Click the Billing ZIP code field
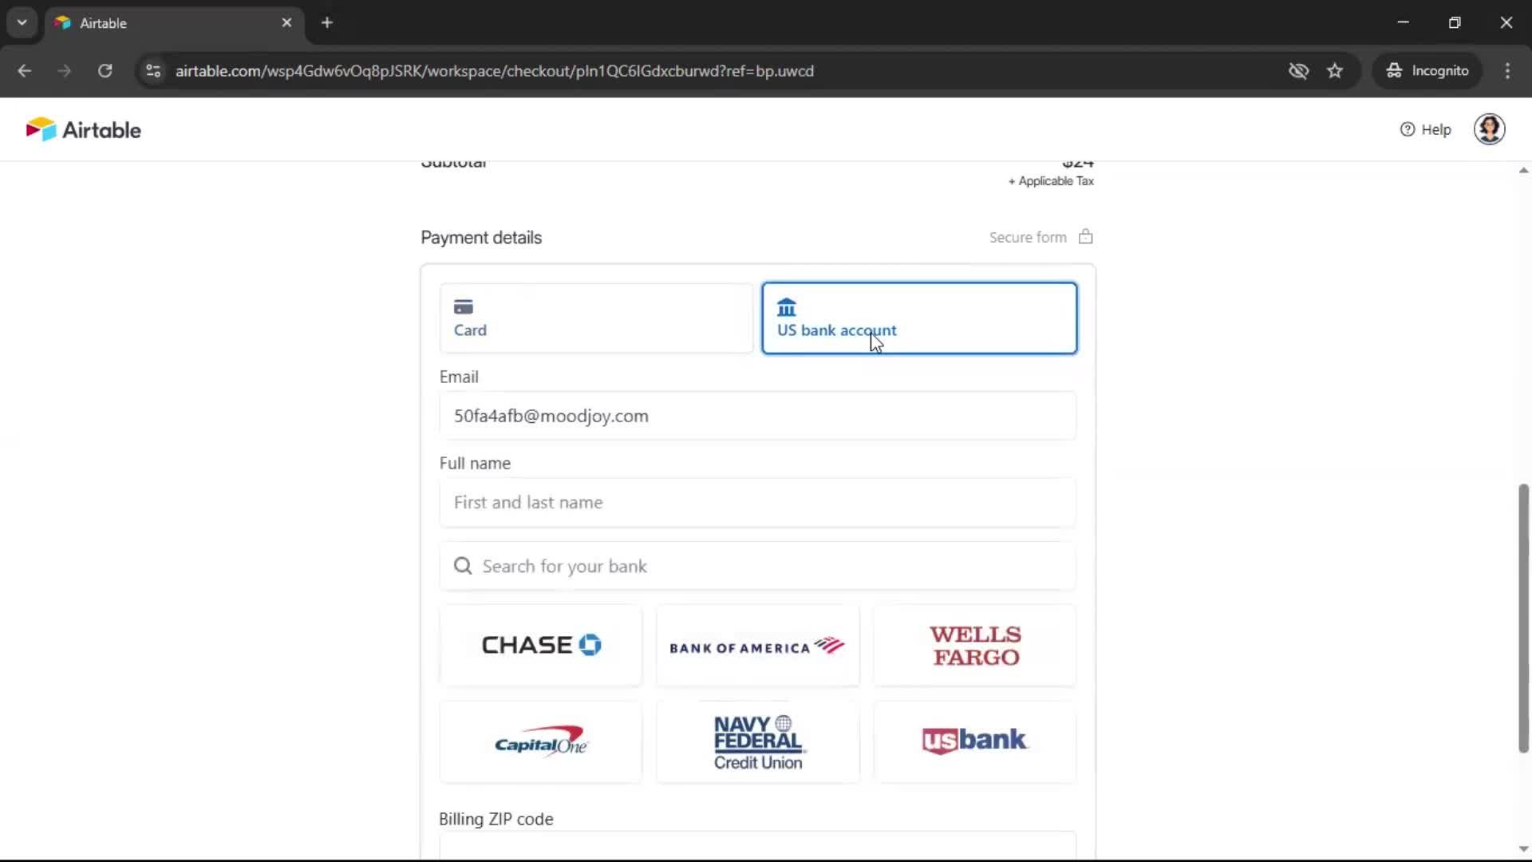1532x862 pixels. point(757,846)
